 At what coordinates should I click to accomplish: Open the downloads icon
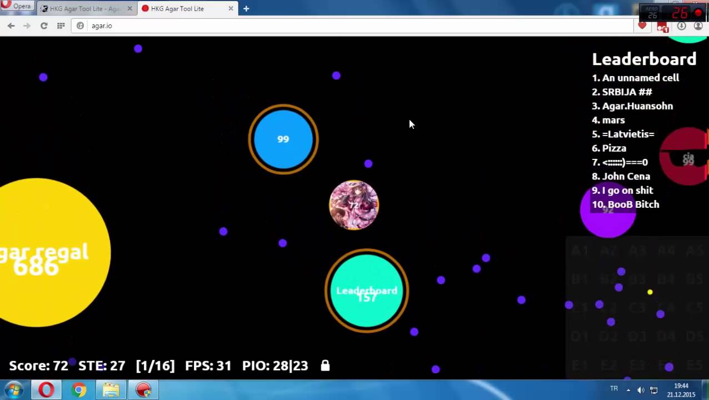coord(682,26)
